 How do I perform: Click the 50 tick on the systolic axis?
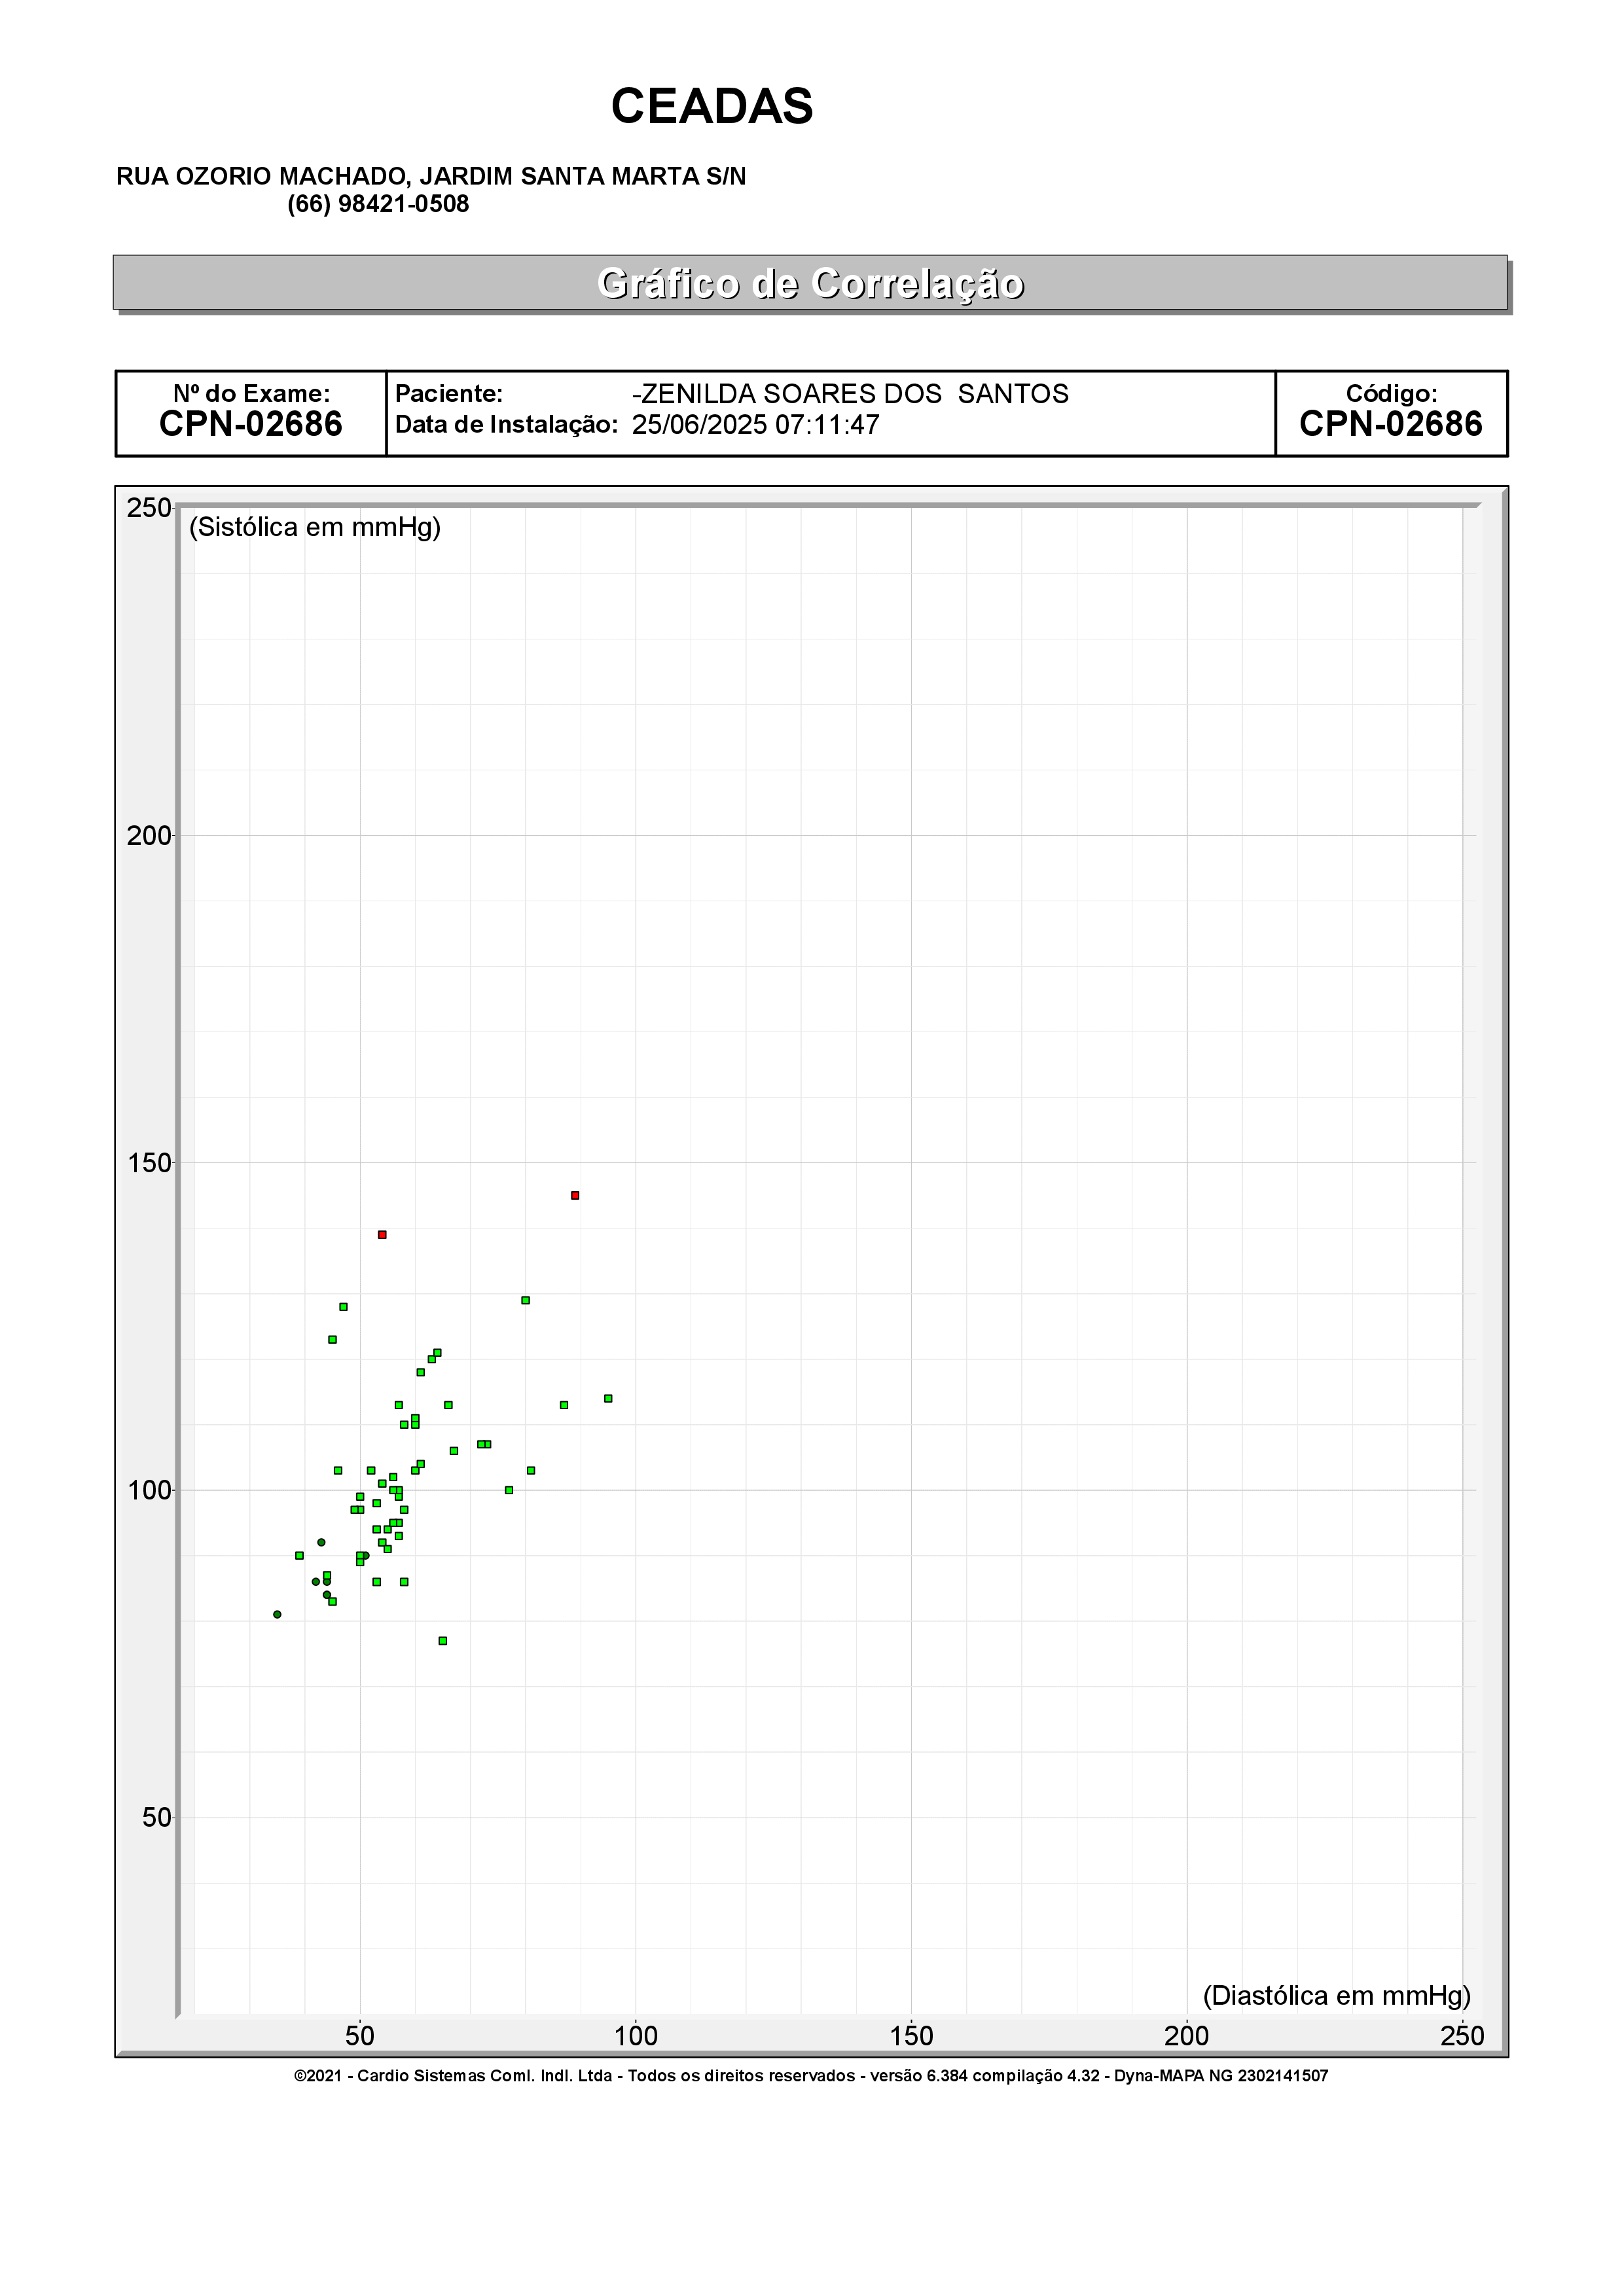(157, 1818)
